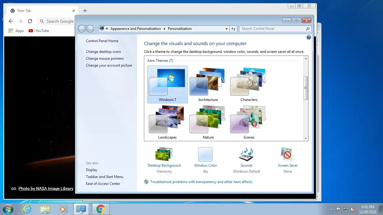The width and height of the screenshot is (383, 215).
Task: Click the Control Panel help icon
Action: pyautogui.click(x=309, y=37)
